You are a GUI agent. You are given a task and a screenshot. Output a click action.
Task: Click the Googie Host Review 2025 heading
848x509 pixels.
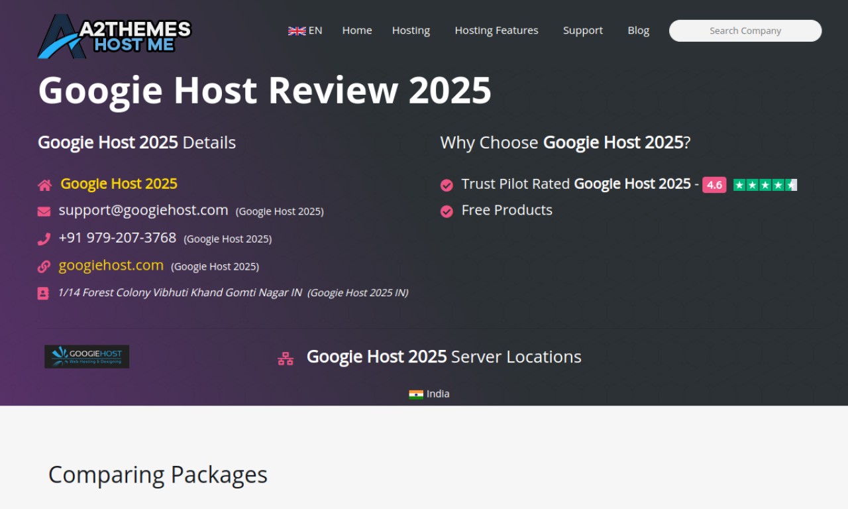coord(265,90)
